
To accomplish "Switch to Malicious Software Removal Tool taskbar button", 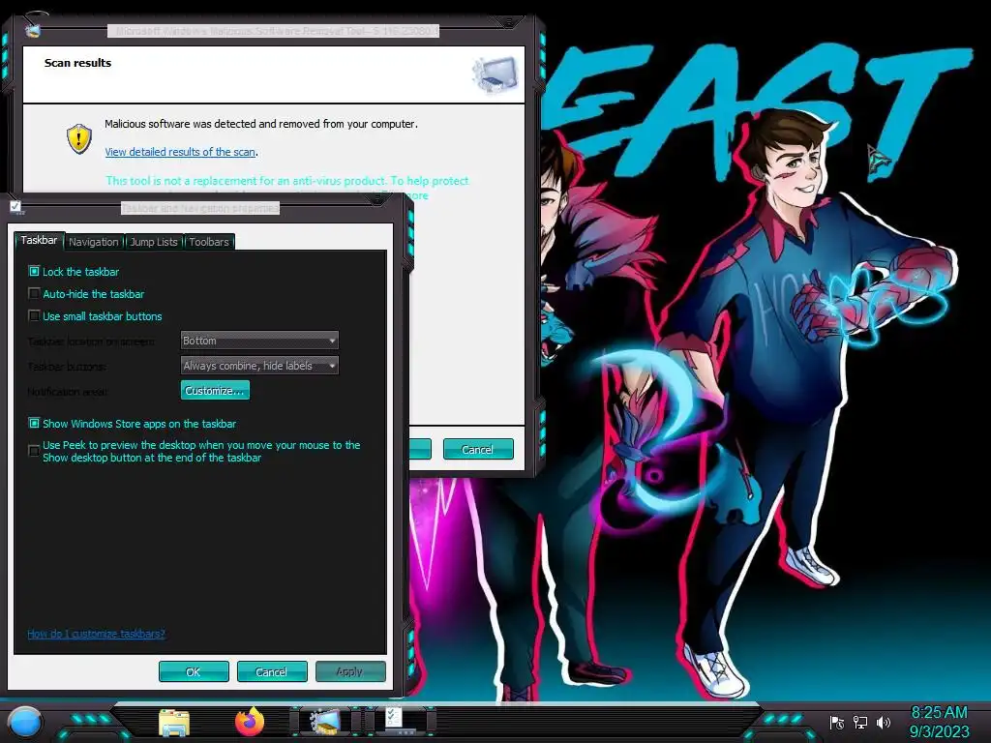I will [x=325, y=722].
